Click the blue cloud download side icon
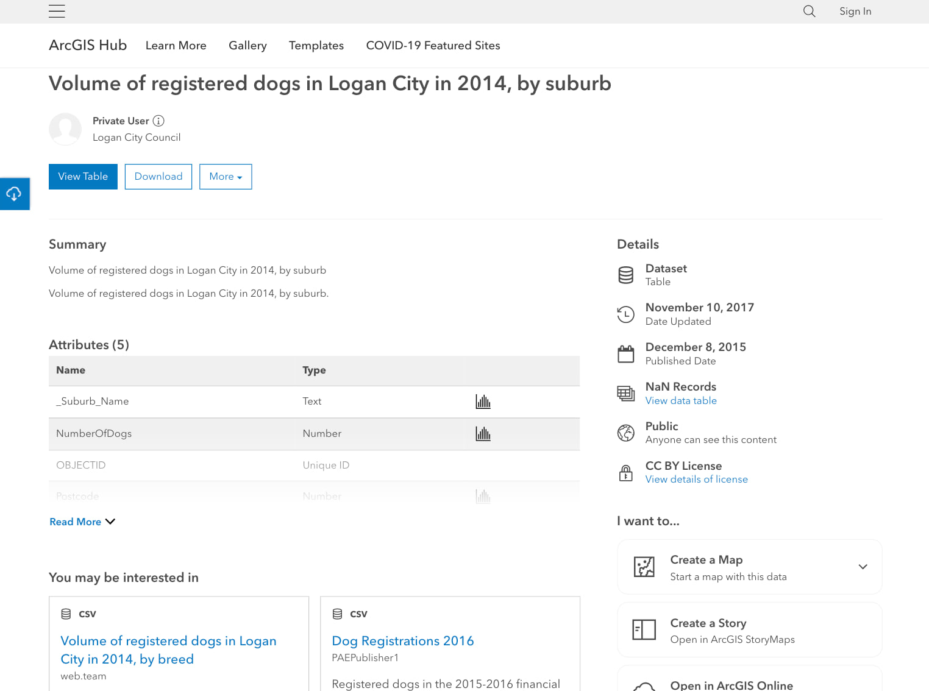 tap(14, 194)
